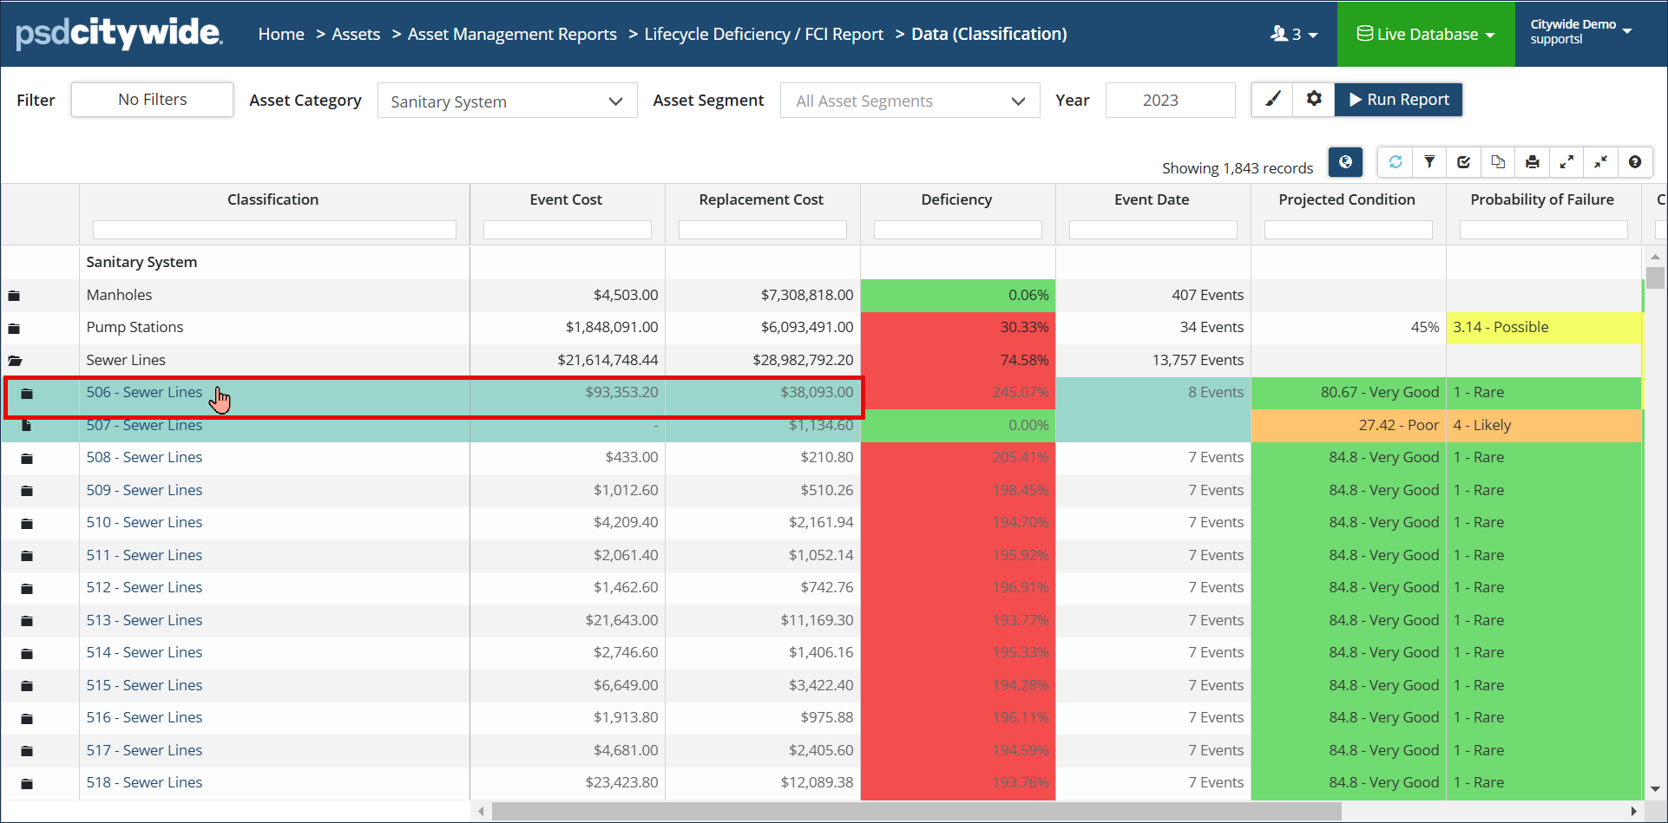Screen dimensions: 1668x823
Task: Print the report with printer icon
Action: coord(1532,162)
